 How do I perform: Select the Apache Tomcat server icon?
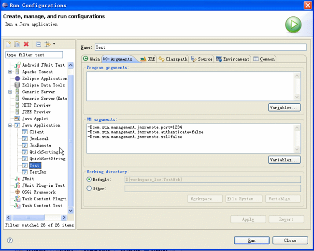(x=17, y=71)
